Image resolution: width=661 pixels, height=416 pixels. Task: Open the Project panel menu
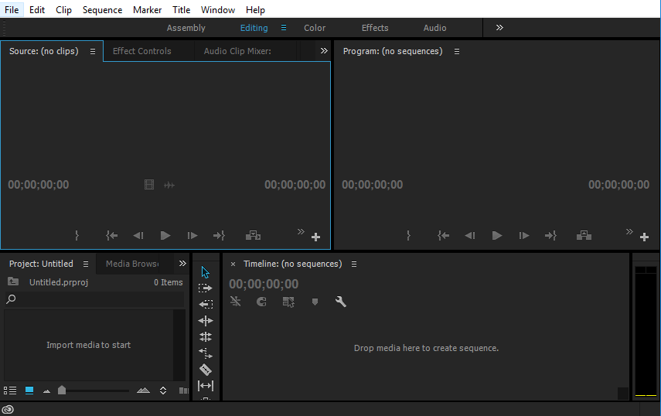point(86,264)
